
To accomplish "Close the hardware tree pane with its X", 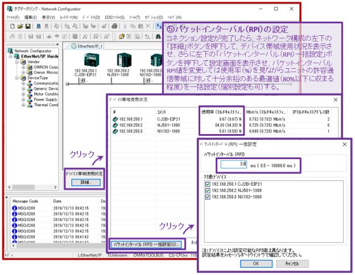I will (x=57, y=44).
